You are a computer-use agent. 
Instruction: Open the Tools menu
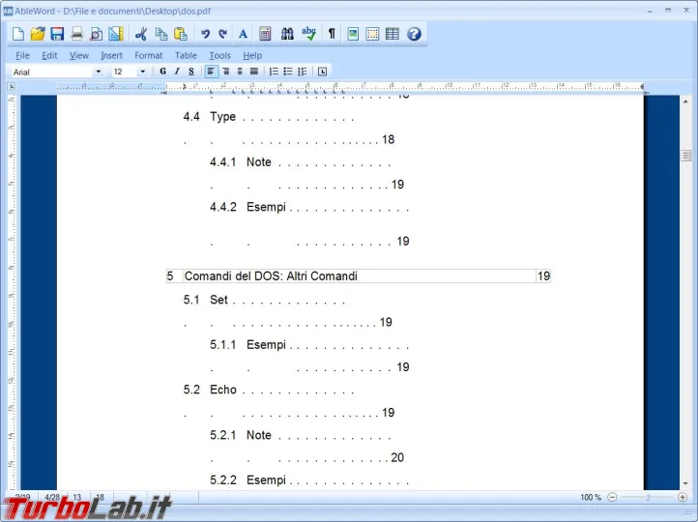(219, 56)
